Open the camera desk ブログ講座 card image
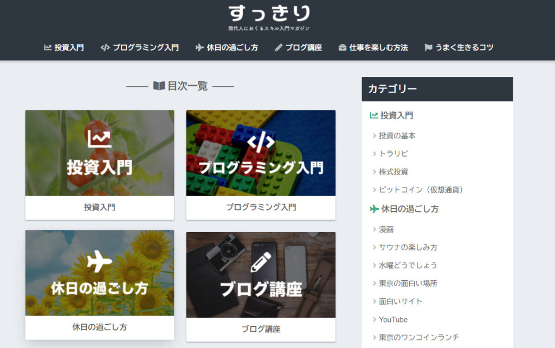Viewport: 555px width, 348px height. click(261, 275)
